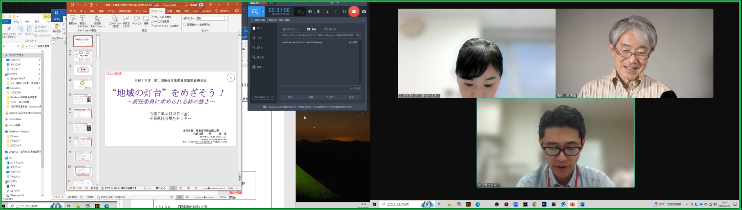Screen dimensions: 742x210
Task: Stop the Bandicam recording with the red button
Action: click(354, 11)
